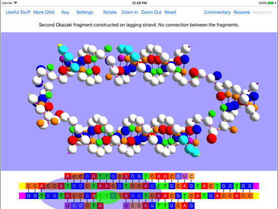Select the first red A base in the top sequence row
The width and height of the screenshot is (278, 209).
click(x=67, y=176)
